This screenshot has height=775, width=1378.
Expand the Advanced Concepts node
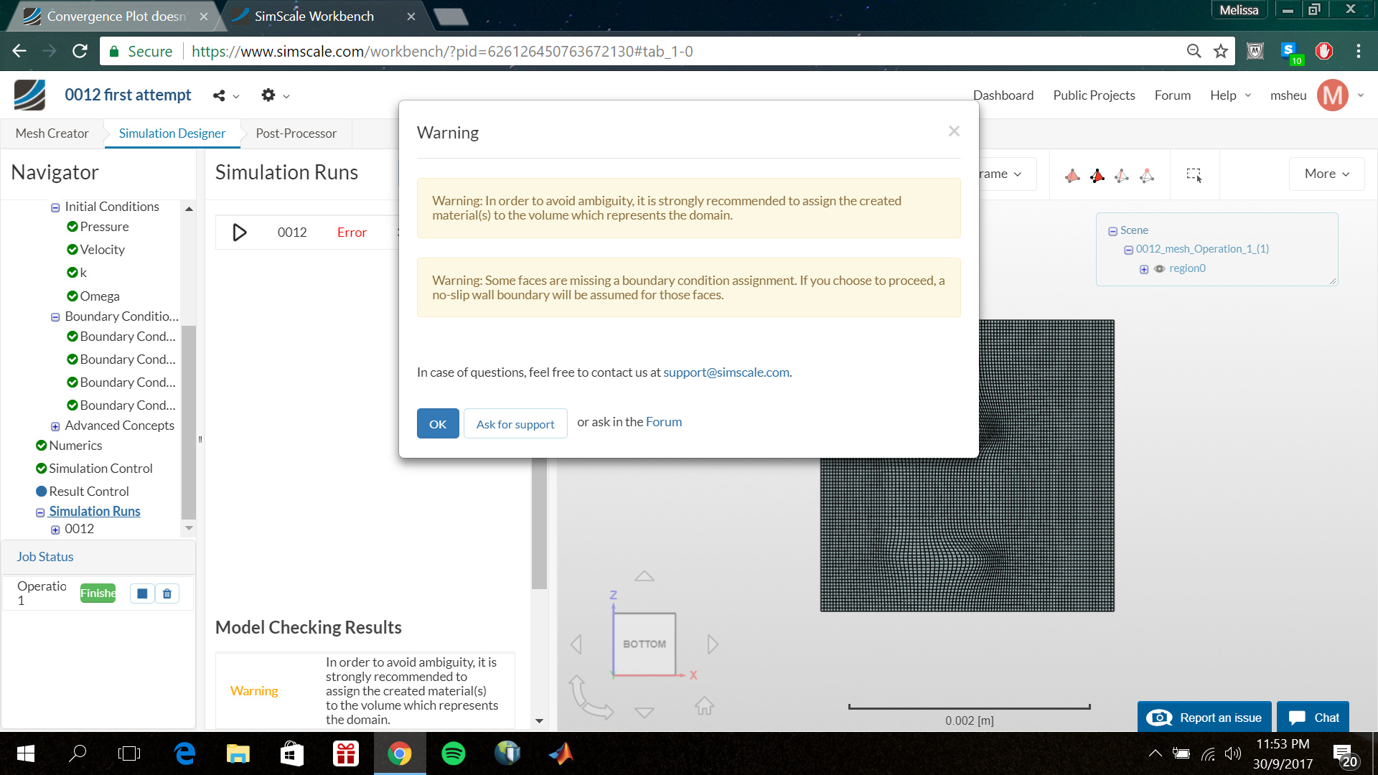(55, 426)
